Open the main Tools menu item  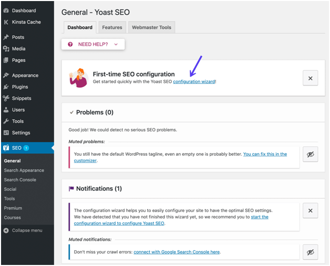(x=18, y=121)
